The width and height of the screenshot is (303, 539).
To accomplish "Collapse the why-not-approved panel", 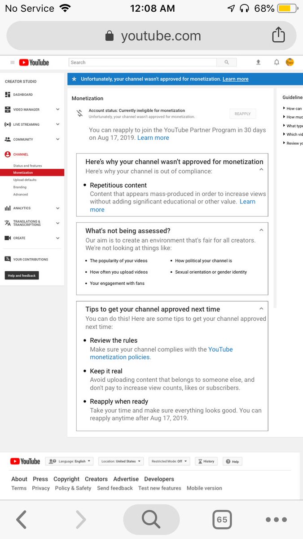I will tap(261, 169).
